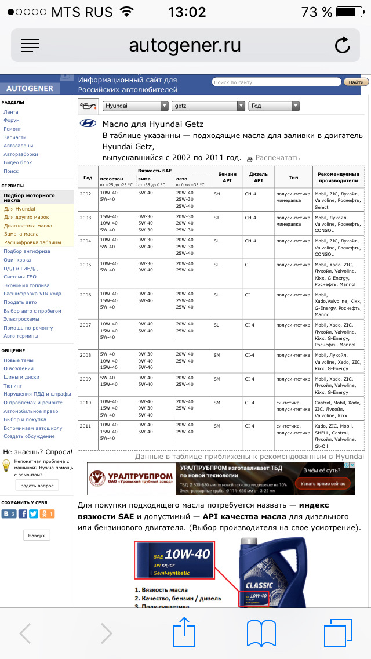Select Диагностика масла submenu item

tap(28, 225)
